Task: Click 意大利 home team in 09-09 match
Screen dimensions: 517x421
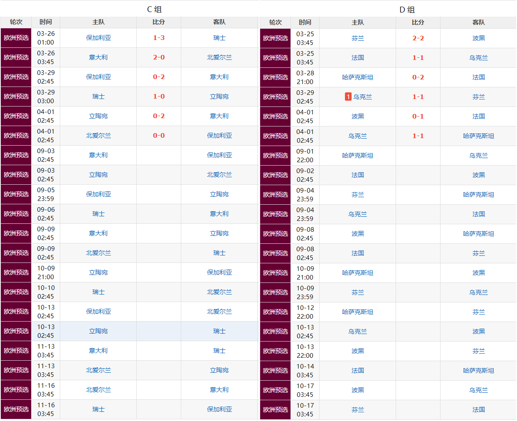Action: [x=98, y=233]
